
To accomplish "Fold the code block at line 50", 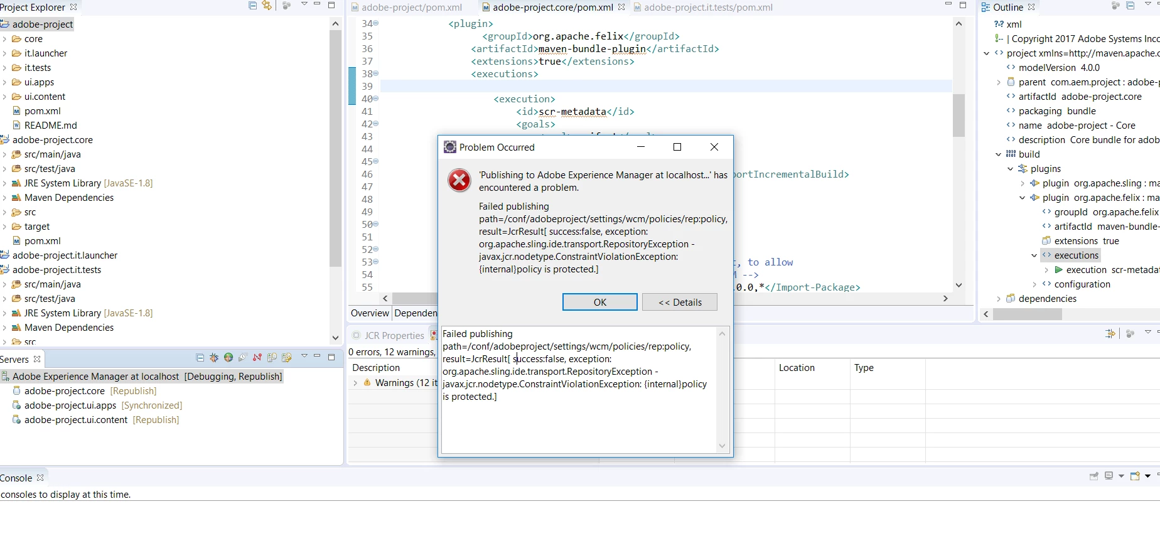I will (x=376, y=224).
